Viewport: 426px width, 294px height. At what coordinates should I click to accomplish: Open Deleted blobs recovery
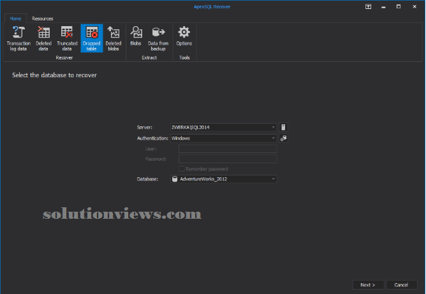pyautogui.click(x=114, y=38)
